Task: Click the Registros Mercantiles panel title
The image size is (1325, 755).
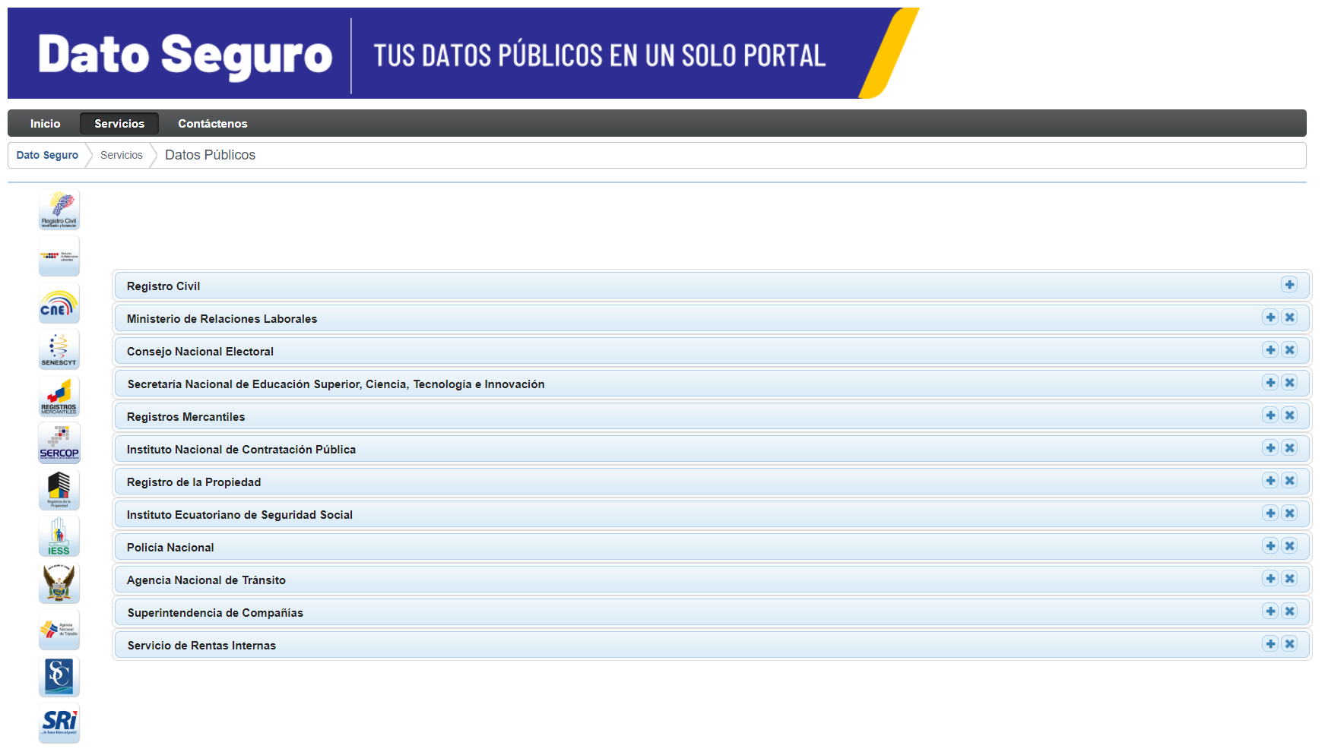Action: pos(185,417)
